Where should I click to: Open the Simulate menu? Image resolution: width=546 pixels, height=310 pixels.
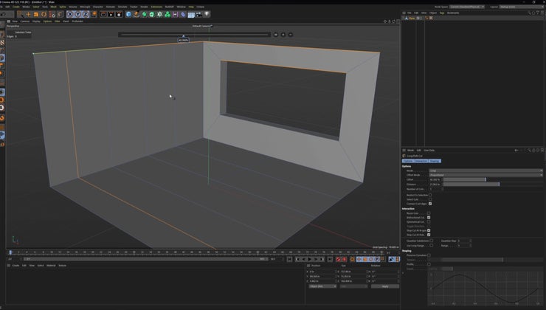coord(122,7)
